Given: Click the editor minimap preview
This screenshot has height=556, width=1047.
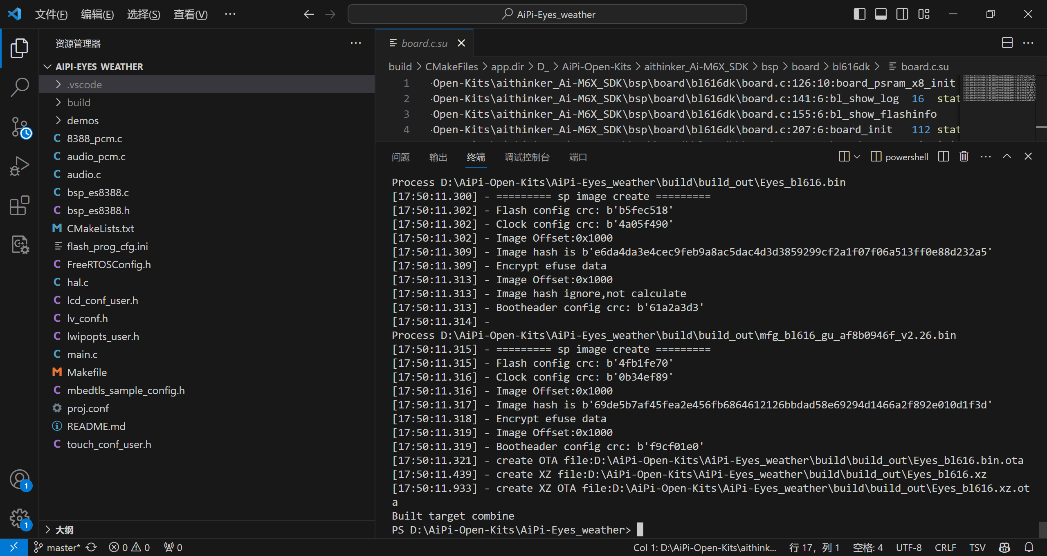Looking at the screenshot, I should click(999, 88).
